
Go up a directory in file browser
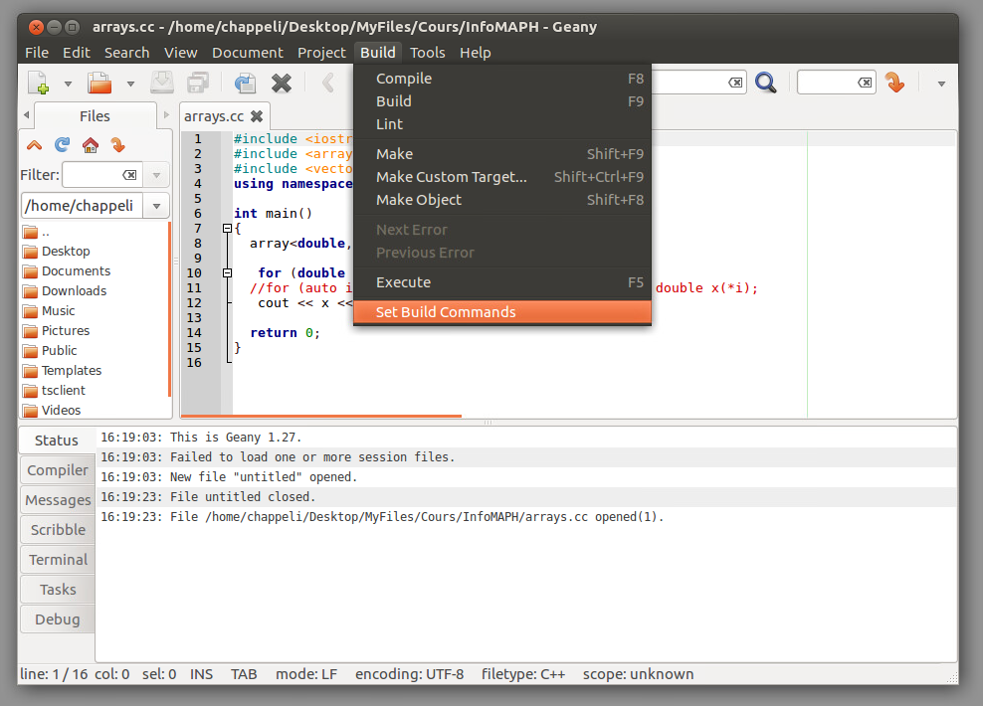pos(34,145)
